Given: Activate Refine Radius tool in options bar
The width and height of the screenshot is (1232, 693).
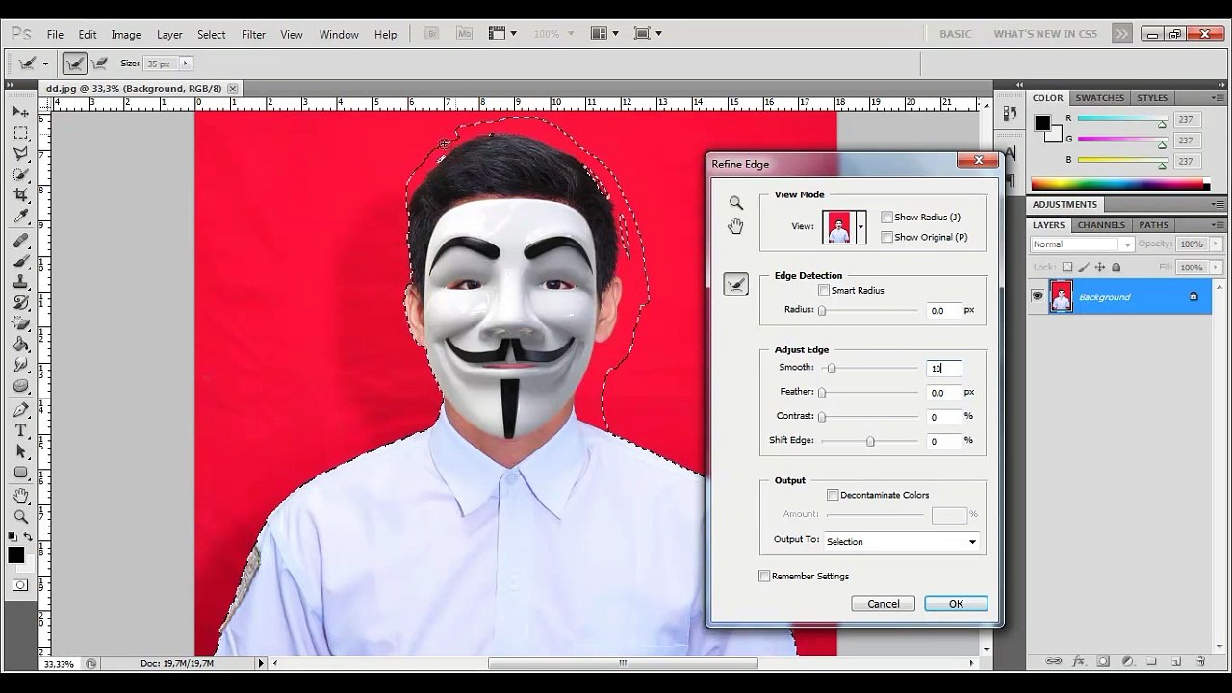Looking at the screenshot, I should pos(75,64).
